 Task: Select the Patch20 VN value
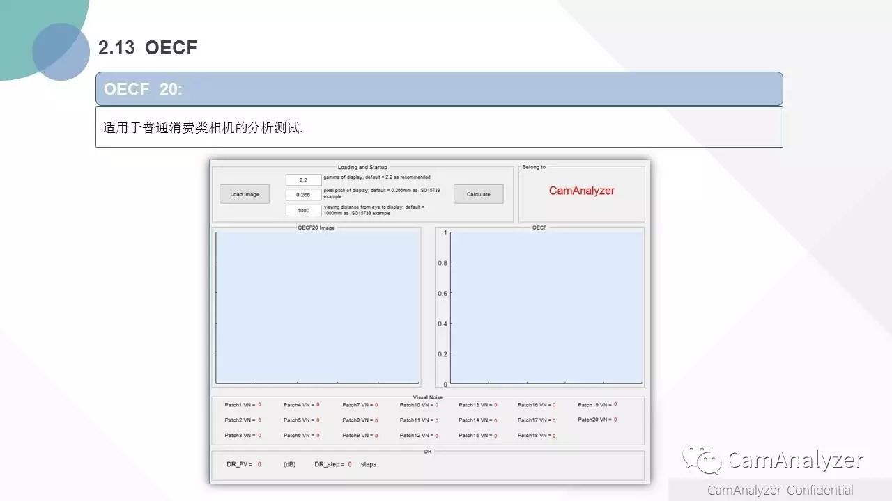pyautogui.click(x=615, y=420)
